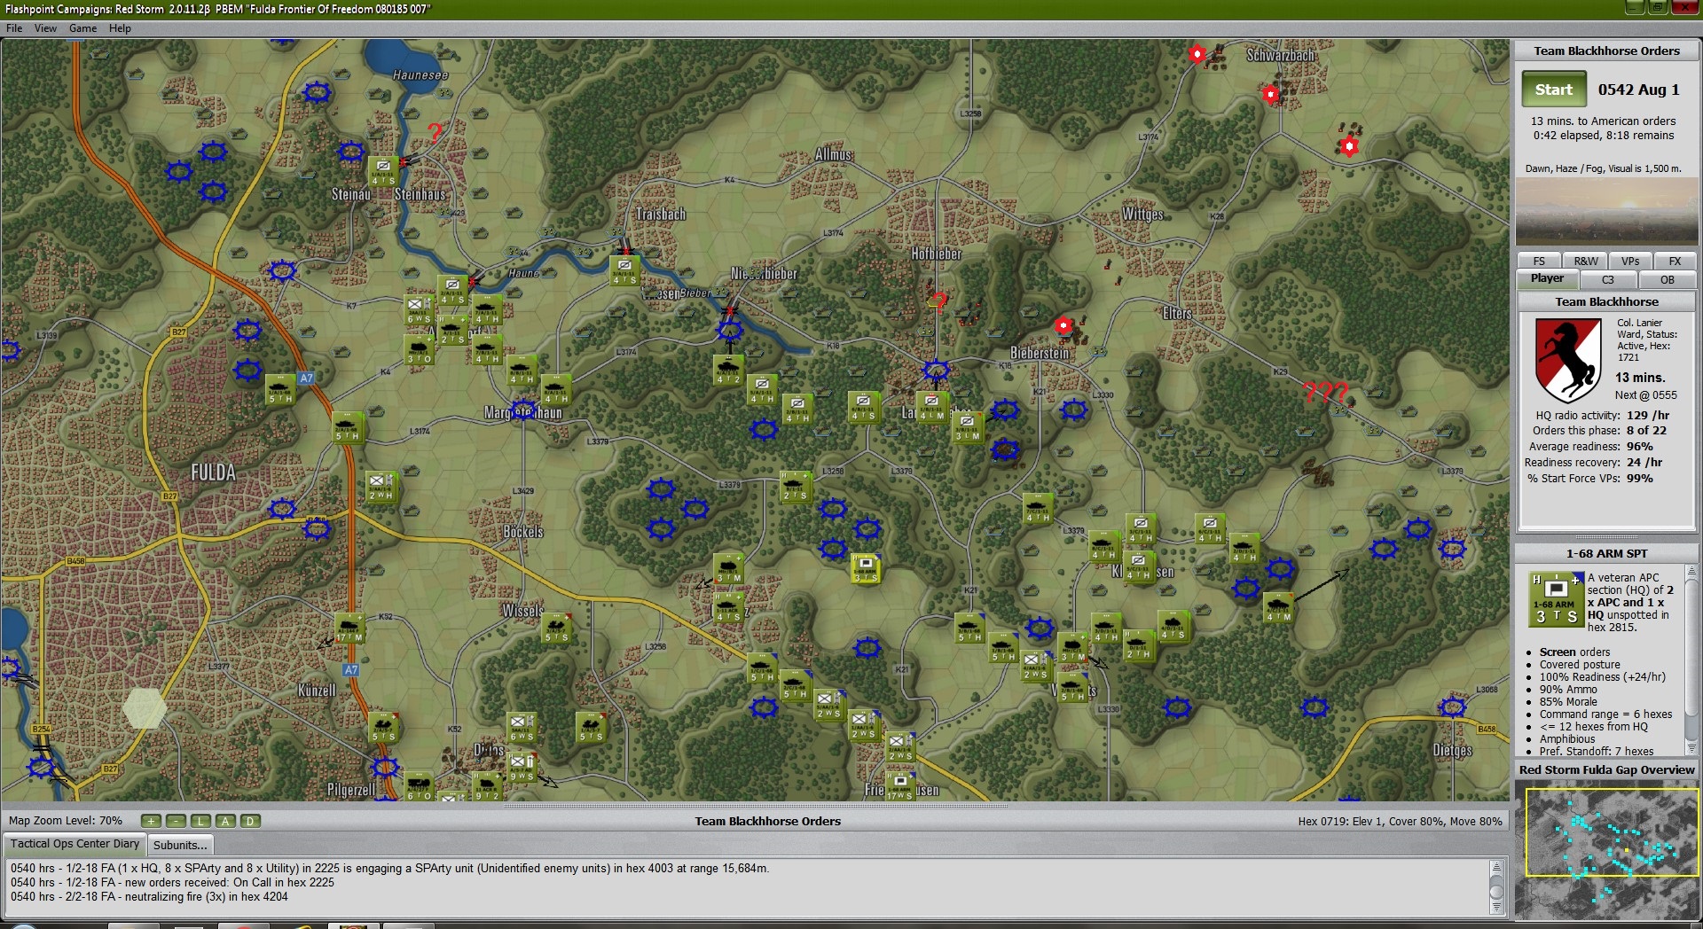The image size is (1703, 929).
Task: Click the Red Storm Fulda Gap Overview header
Action: tap(1606, 769)
